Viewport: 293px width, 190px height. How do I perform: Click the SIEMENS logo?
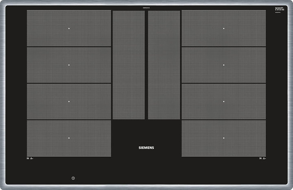146,148
